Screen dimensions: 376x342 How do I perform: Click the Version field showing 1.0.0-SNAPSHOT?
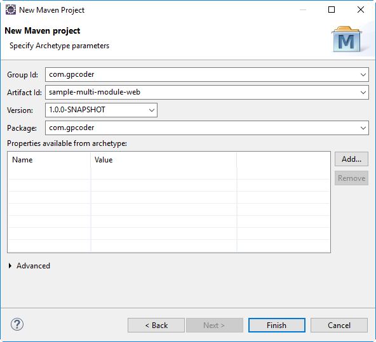click(x=97, y=110)
